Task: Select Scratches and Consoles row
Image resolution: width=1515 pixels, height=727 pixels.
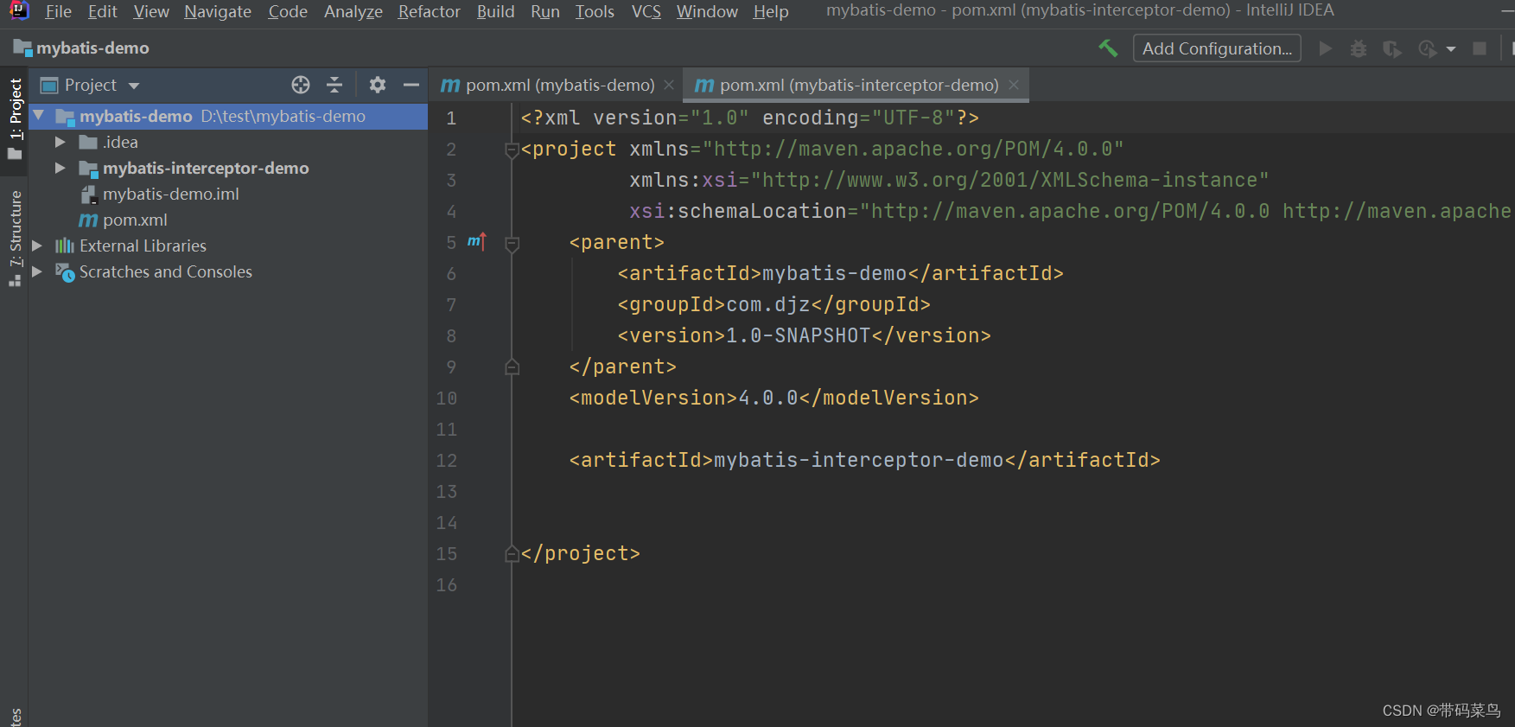Action: [x=228, y=271]
